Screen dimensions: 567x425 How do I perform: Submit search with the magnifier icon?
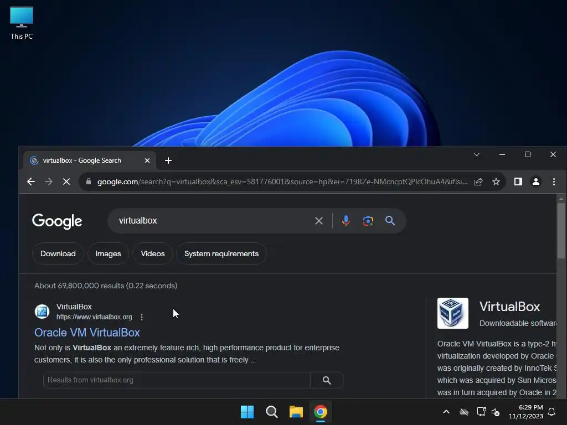pos(390,221)
